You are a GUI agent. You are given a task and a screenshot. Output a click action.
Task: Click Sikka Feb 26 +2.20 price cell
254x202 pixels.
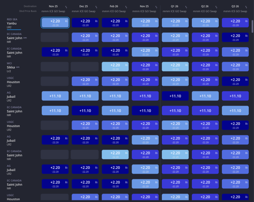[x=115, y=67]
